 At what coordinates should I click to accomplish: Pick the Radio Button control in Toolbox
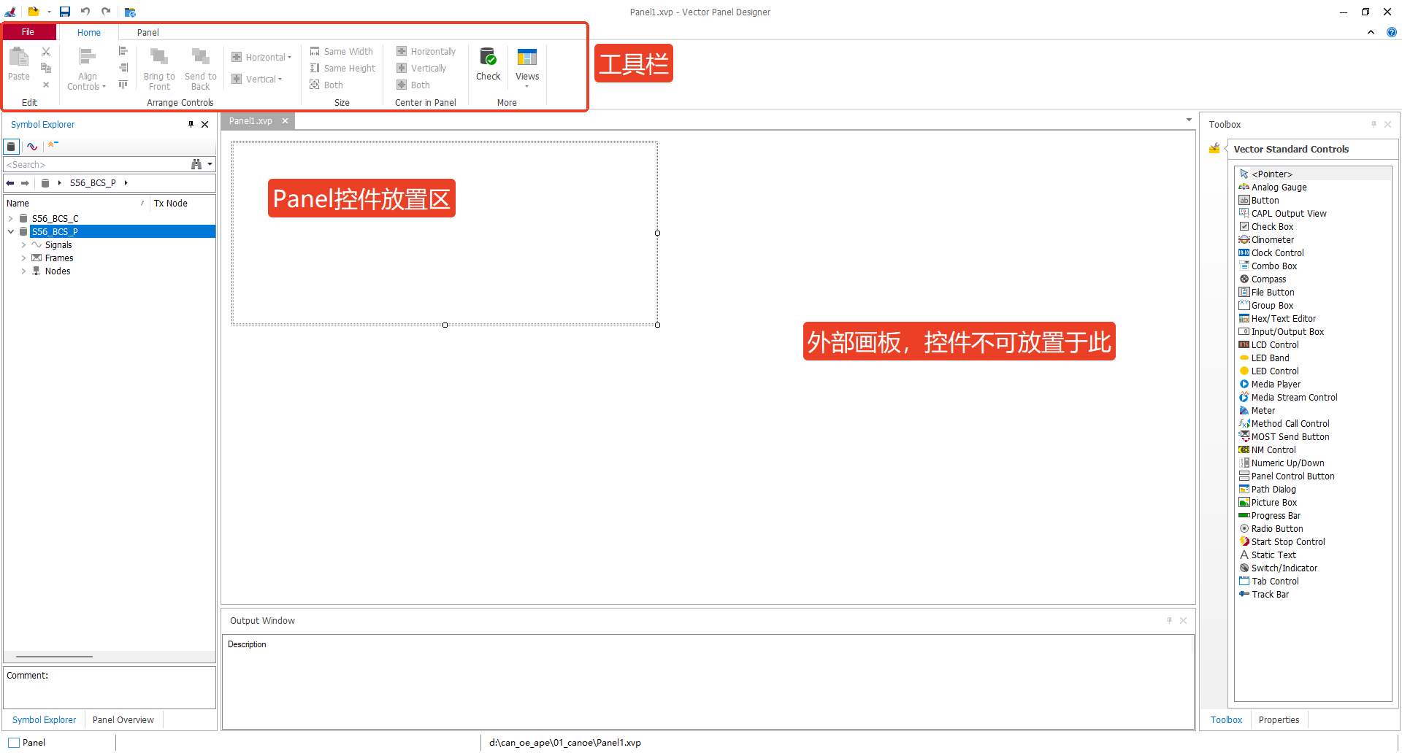1271,529
